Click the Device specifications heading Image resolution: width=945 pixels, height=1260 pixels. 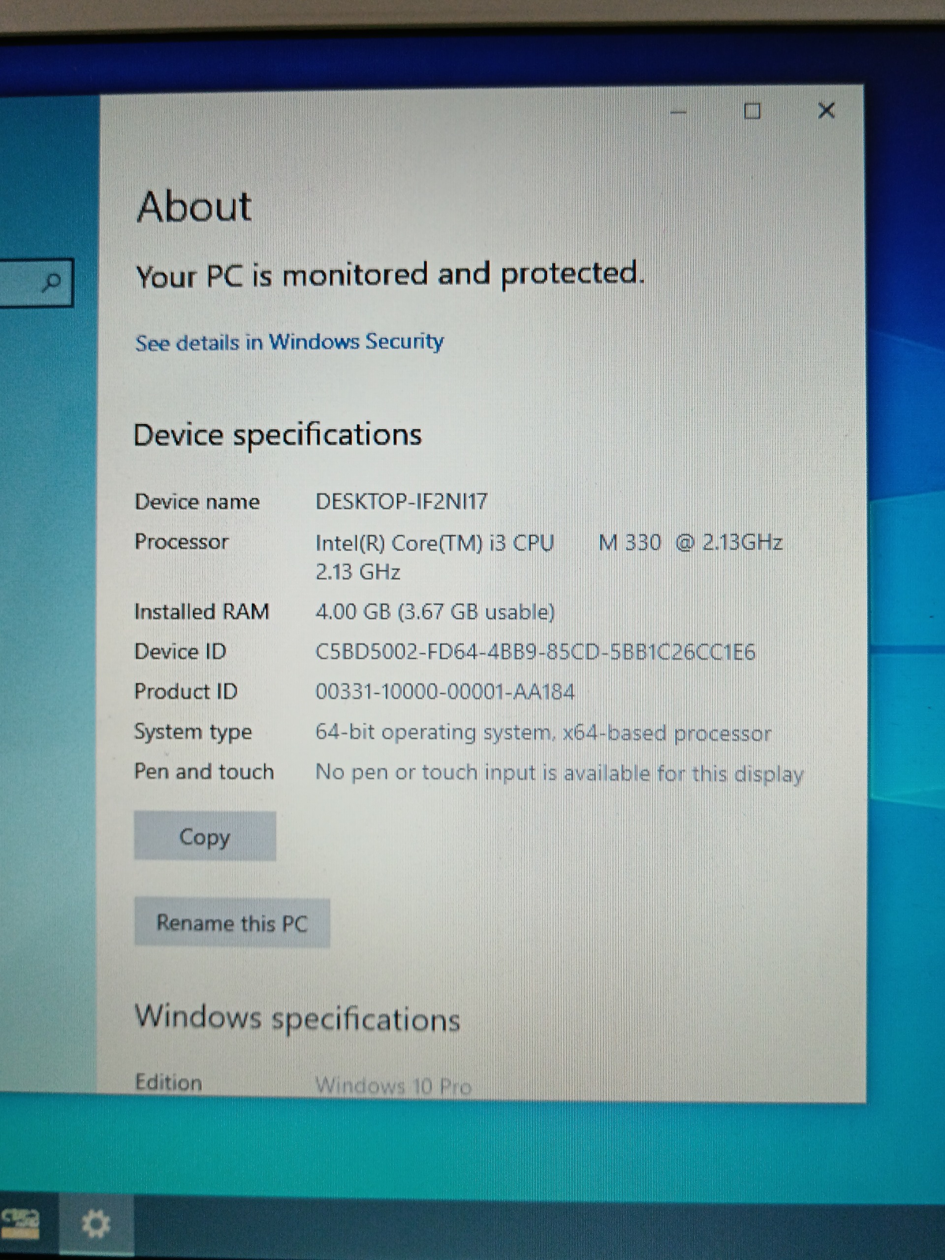pos(278,436)
